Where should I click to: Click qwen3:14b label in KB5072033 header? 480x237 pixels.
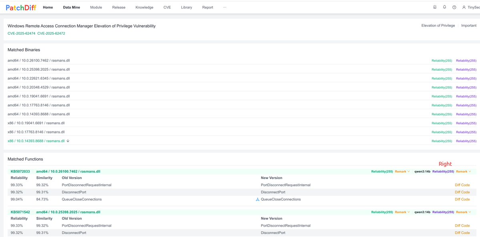422,171
